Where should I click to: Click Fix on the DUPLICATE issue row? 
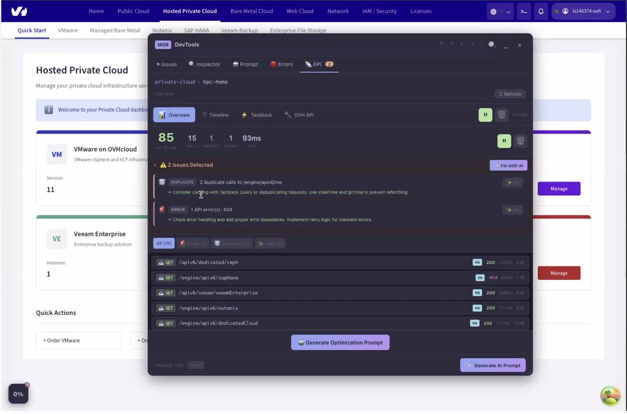[513, 182]
